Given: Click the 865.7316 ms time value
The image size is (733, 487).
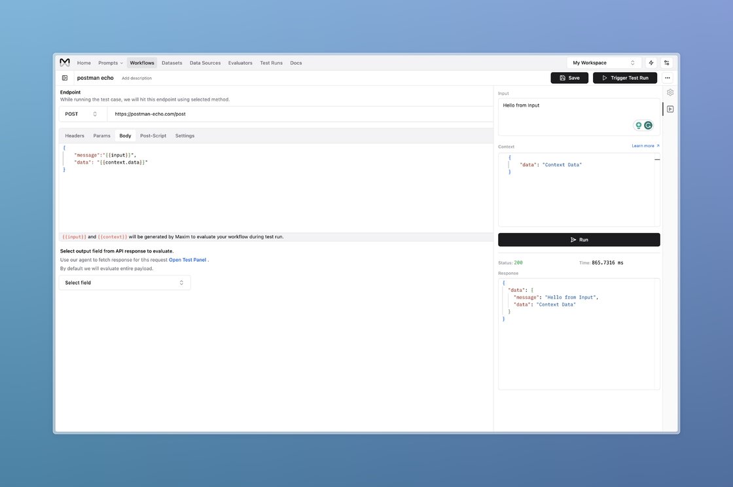Looking at the screenshot, I should click(607, 262).
